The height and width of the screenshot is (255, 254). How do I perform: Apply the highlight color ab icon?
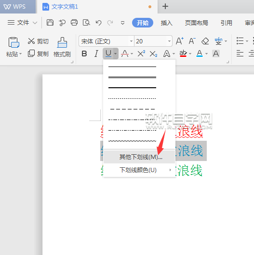pos(183,54)
